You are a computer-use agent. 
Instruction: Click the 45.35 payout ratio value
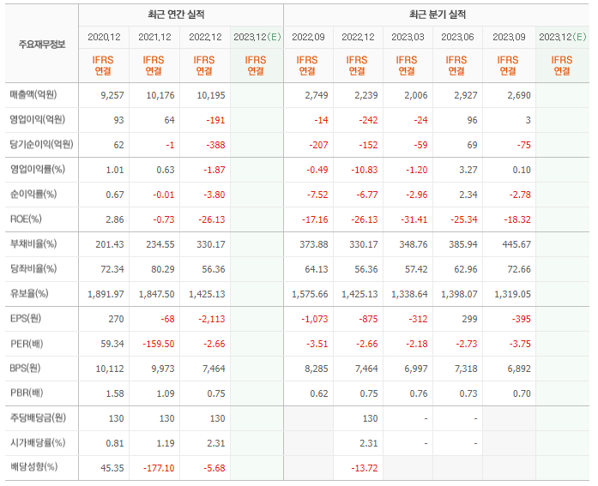(112, 468)
